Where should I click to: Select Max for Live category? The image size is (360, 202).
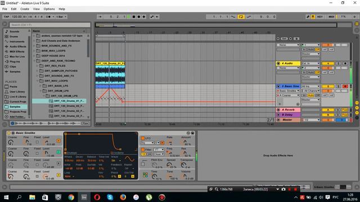17,57
